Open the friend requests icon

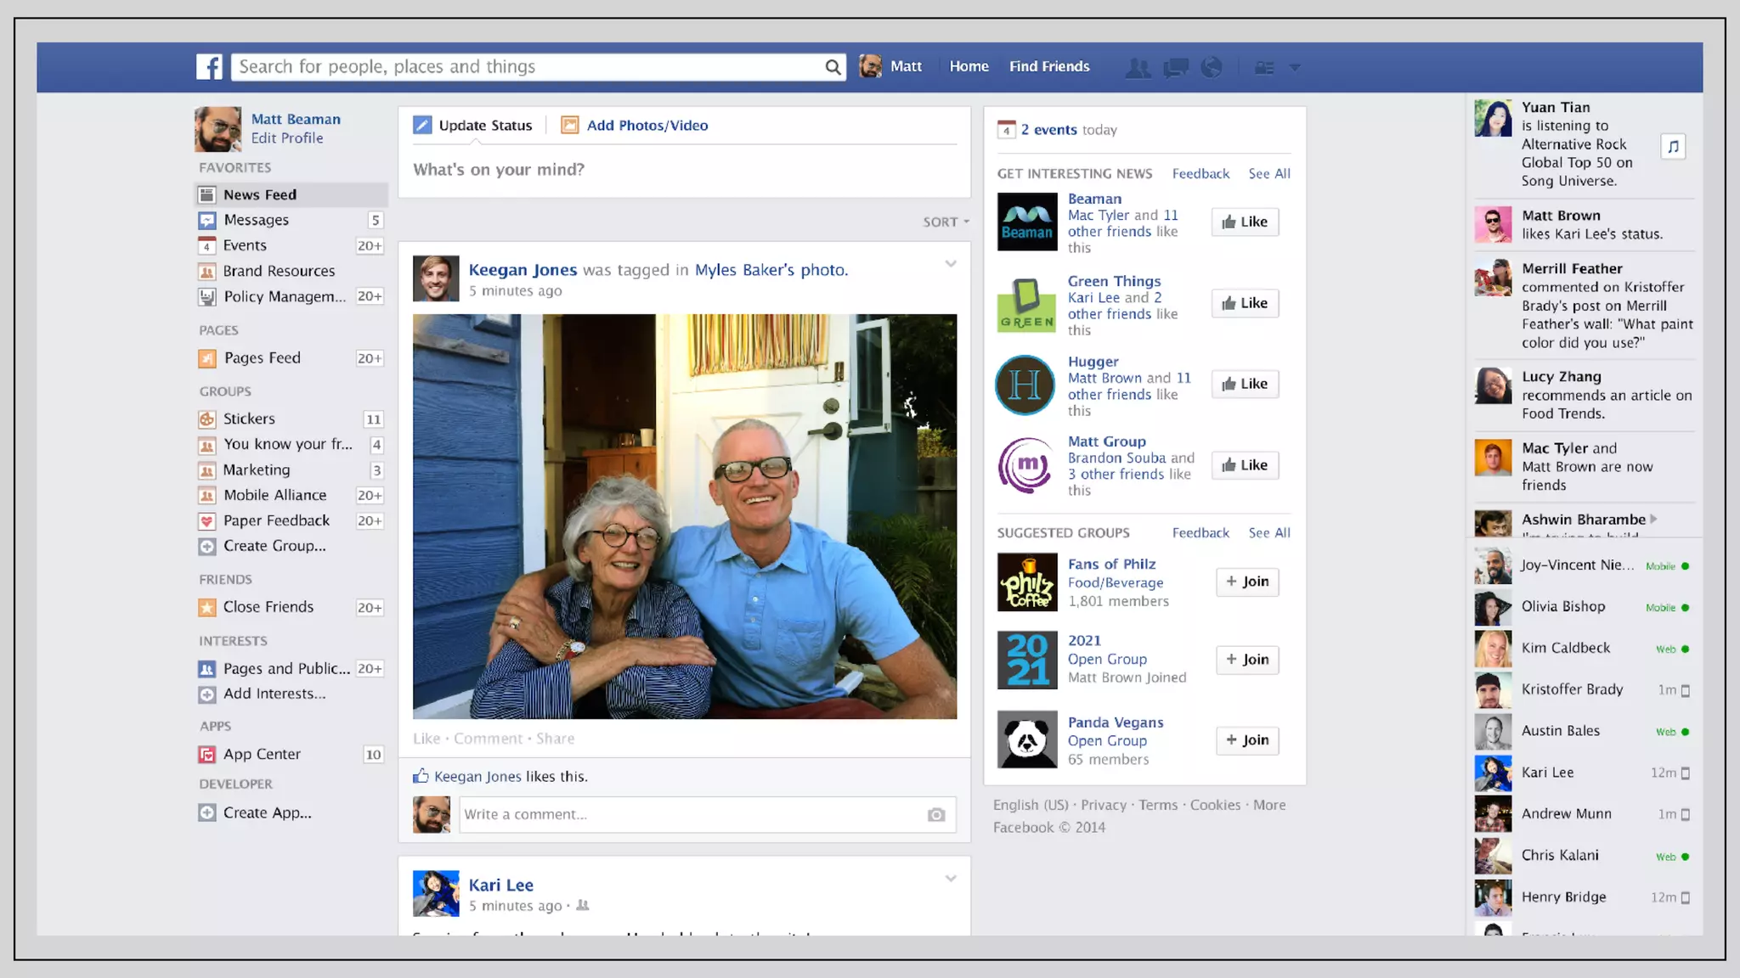[x=1138, y=68]
